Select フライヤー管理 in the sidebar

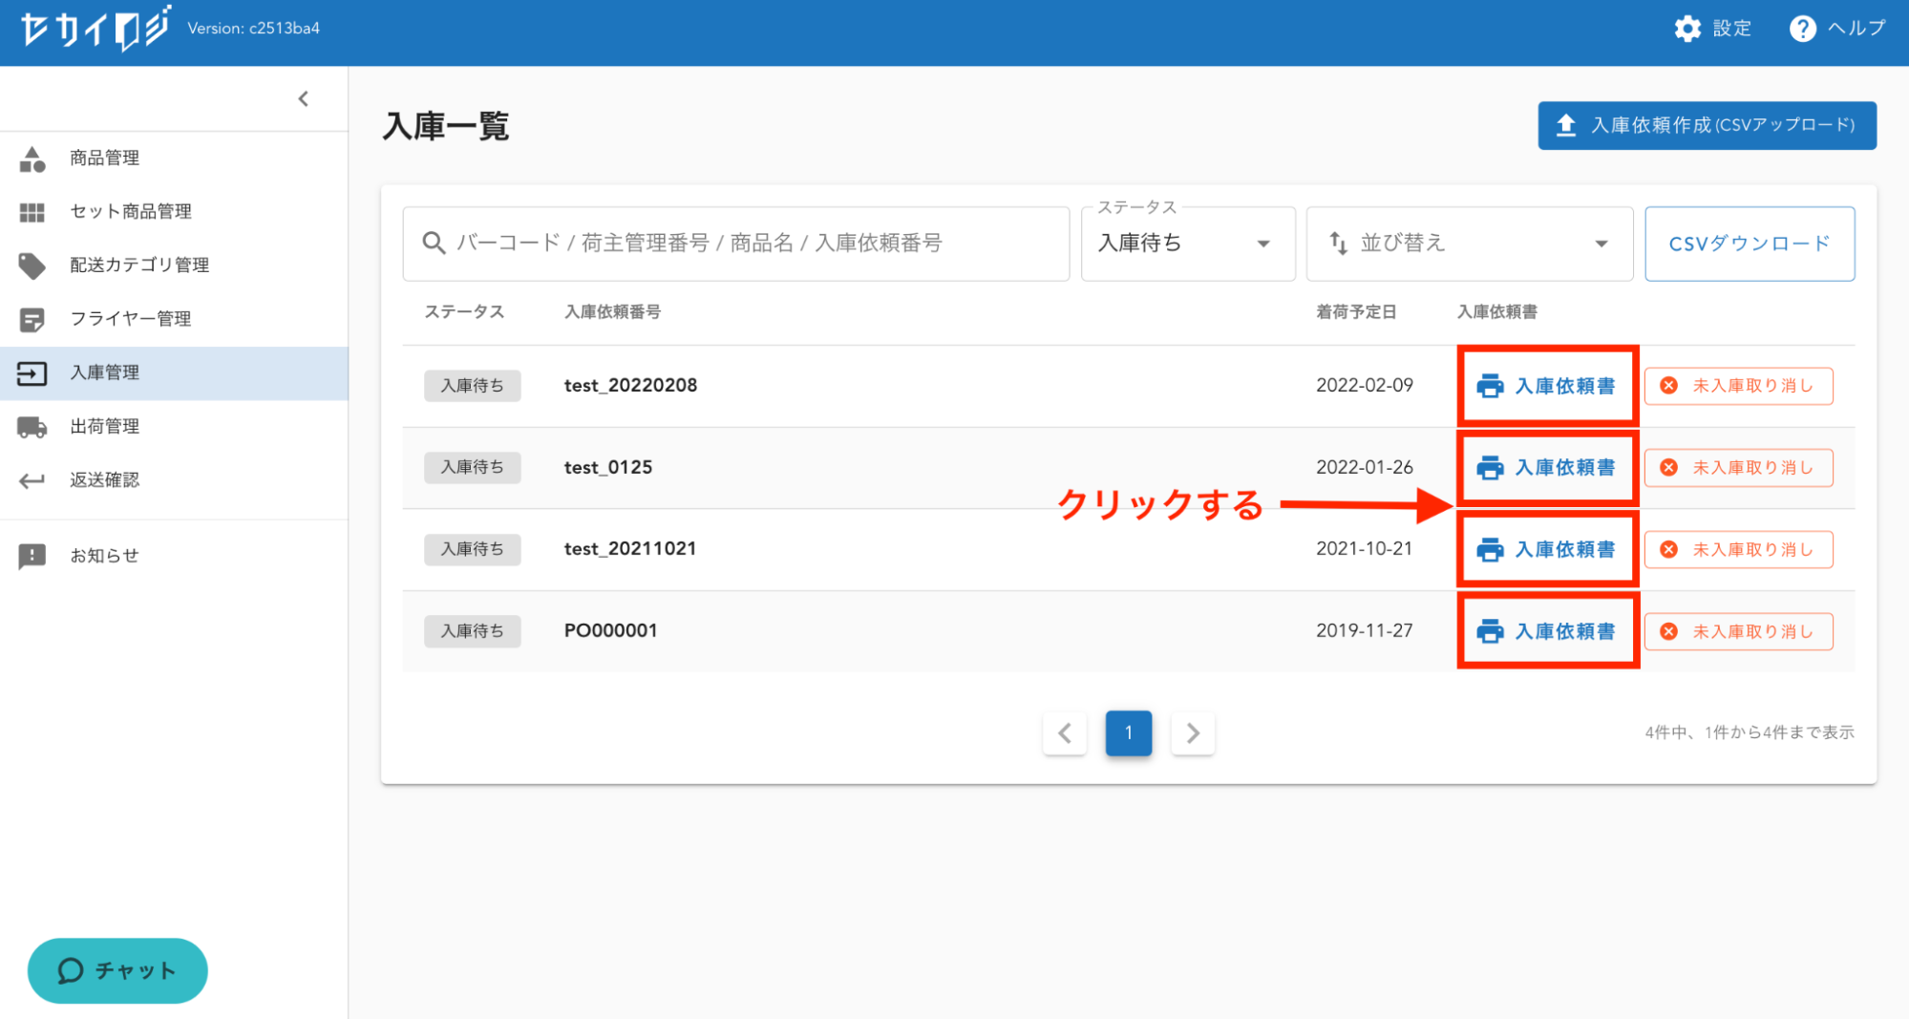click(131, 319)
